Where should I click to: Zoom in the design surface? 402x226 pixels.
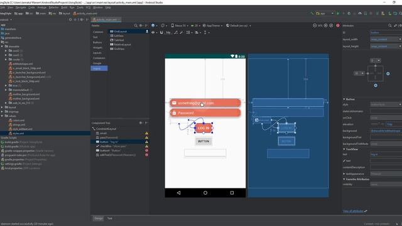(325, 26)
